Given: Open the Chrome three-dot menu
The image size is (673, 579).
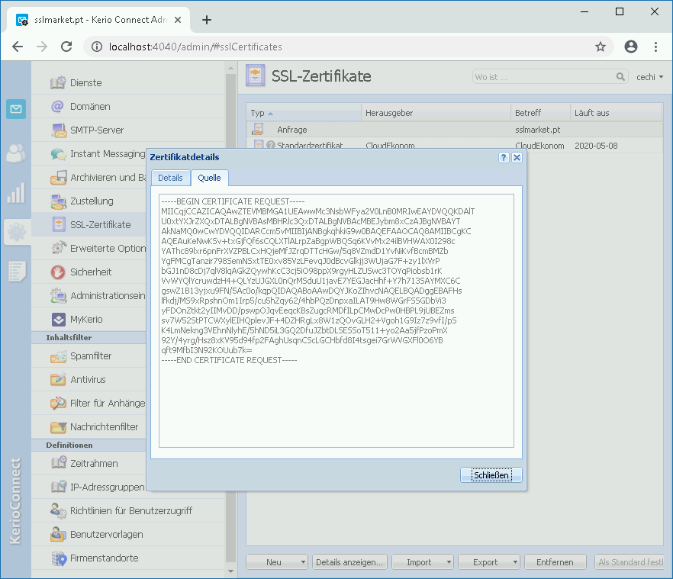Looking at the screenshot, I should pyautogui.click(x=655, y=47).
